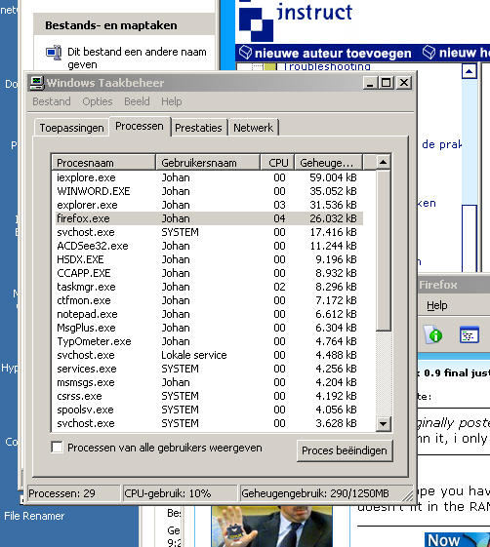Minimize the Windows Taakbeheer window

(x=370, y=83)
